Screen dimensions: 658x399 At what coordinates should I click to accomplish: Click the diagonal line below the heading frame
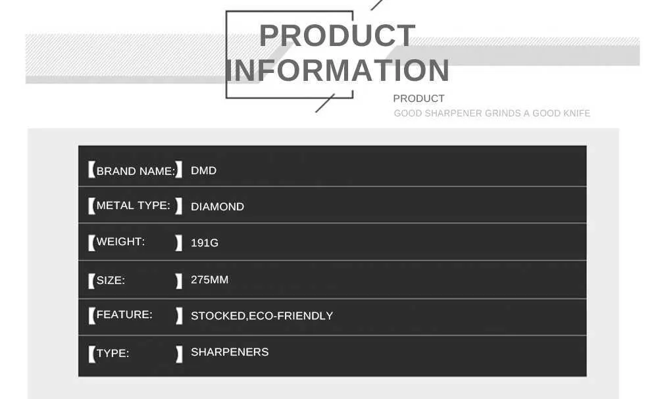[x=325, y=103]
